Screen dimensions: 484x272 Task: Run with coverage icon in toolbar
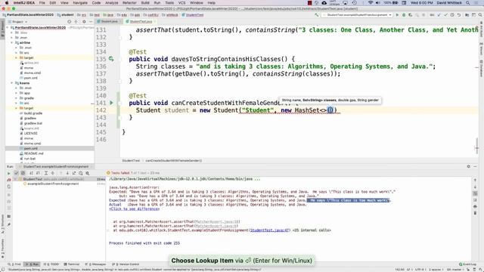(410, 15)
